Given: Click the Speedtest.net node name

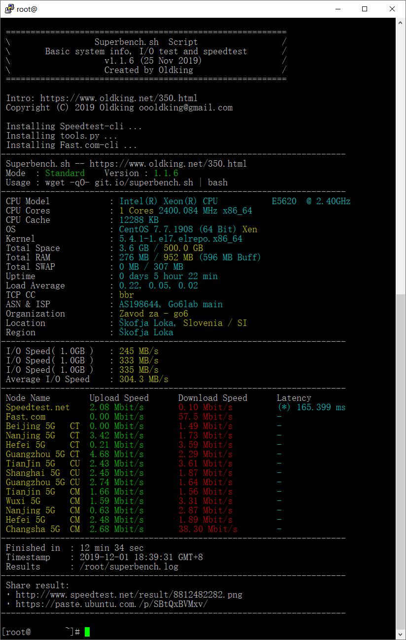Looking at the screenshot, I should click(x=37, y=407).
